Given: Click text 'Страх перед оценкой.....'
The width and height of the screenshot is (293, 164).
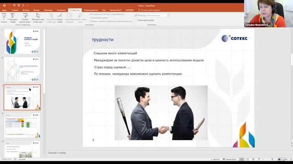Looking at the screenshot, I should pyautogui.click(x=112, y=67).
